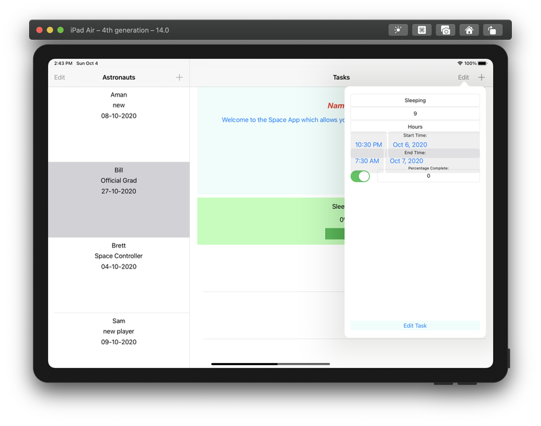Toggle the green switch in task popover
The image size is (541, 426).
click(360, 176)
